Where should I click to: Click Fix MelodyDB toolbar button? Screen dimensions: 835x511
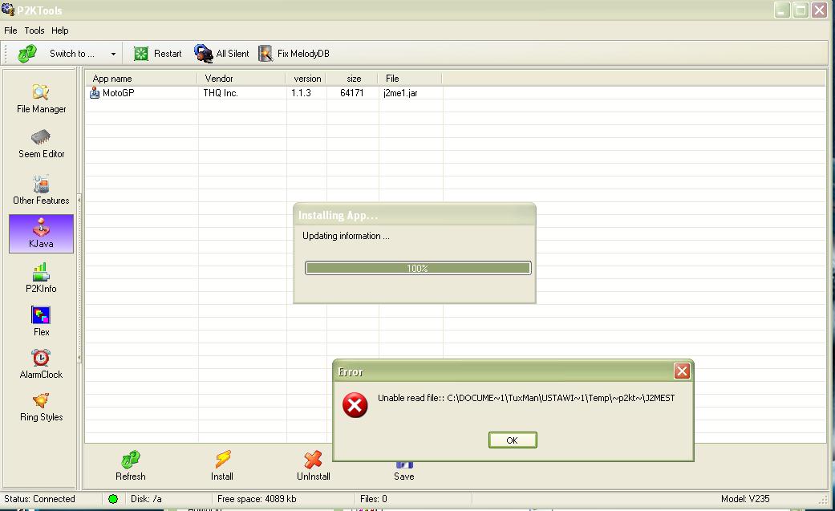(x=294, y=54)
